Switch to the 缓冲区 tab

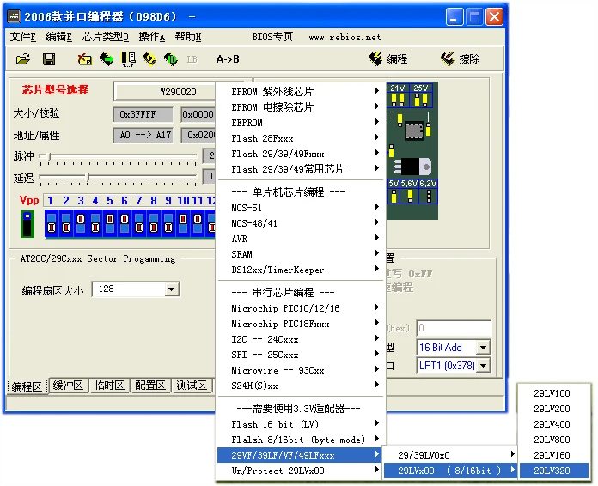[68, 386]
